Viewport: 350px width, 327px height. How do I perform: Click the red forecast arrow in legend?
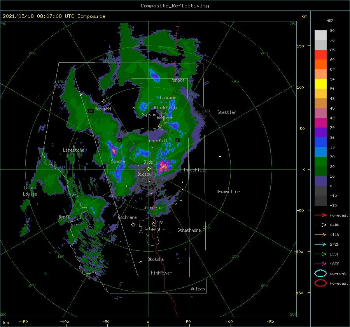[320, 215]
